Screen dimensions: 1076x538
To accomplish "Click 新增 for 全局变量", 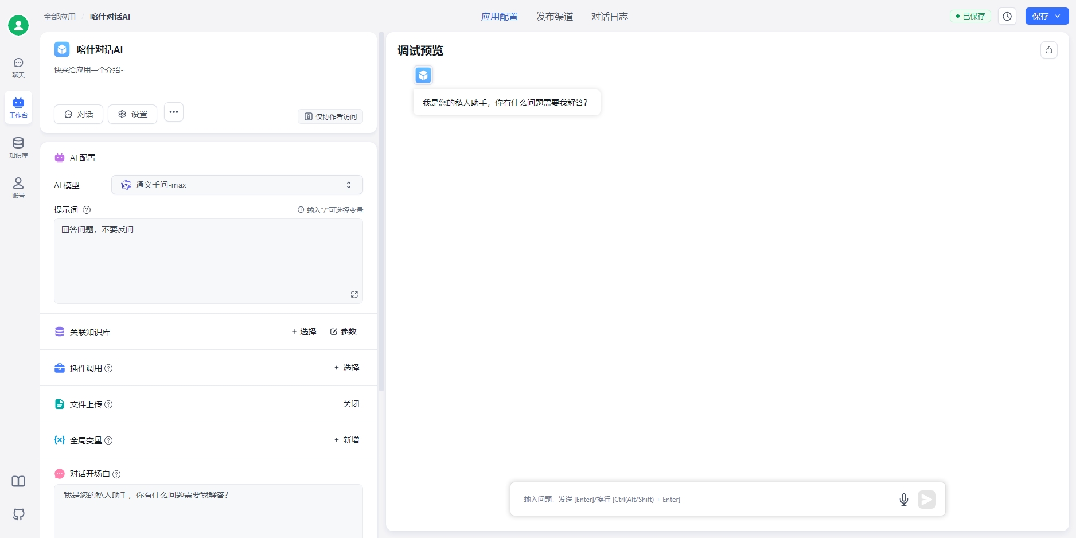I will pos(347,440).
